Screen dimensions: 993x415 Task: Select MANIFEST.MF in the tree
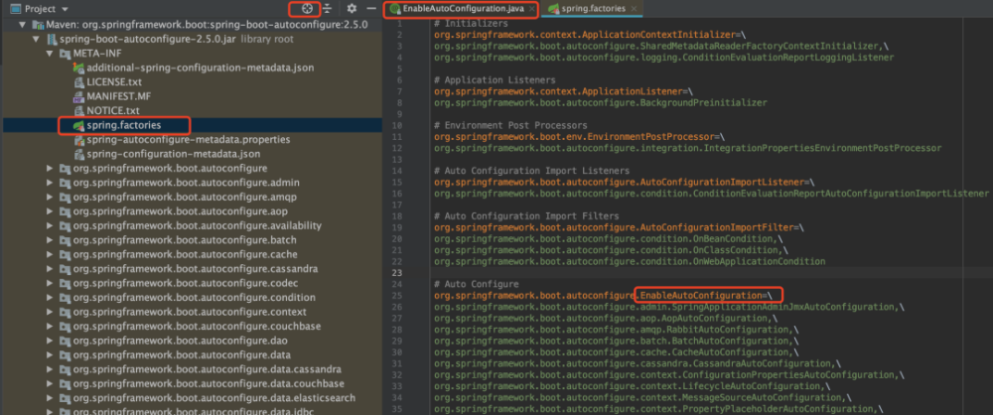click(x=118, y=96)
